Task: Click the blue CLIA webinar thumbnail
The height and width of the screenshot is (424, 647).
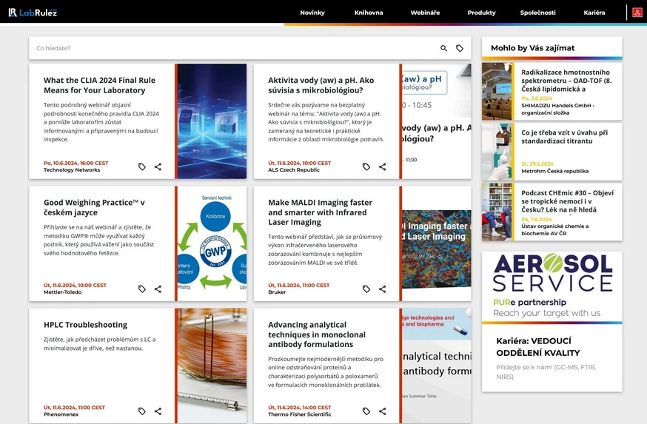Action: (x=212, y=121)
